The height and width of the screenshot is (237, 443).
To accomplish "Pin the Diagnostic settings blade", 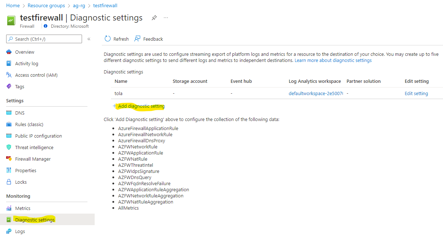I will click(x=154, y=18).
